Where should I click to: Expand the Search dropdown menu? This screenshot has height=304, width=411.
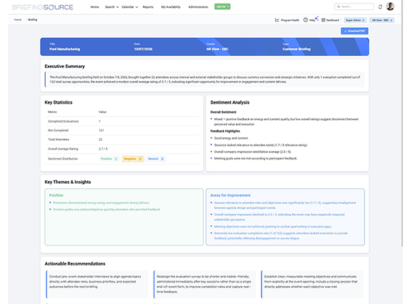click(112, 7)
